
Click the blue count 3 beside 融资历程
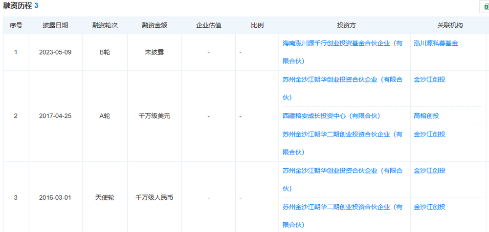point(36,5)
